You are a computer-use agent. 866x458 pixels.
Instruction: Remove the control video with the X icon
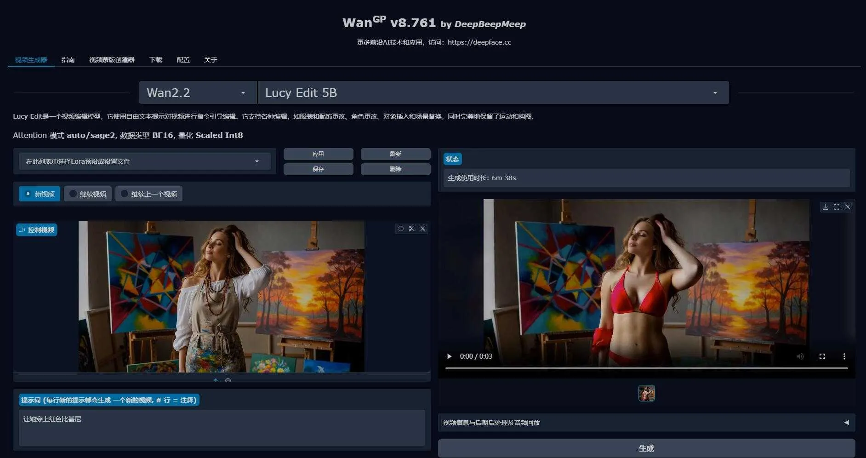423,229
